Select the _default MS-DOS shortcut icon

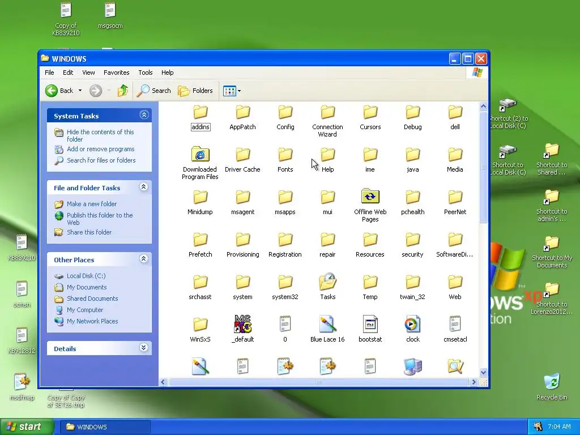(x=242, y=324)
